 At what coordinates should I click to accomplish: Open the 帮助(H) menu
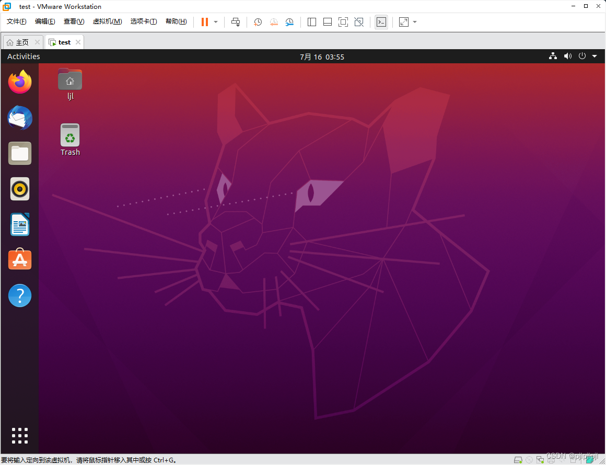click(x=176, y=21)
